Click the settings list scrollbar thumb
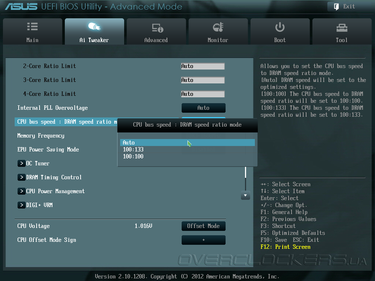 tap(245, 172)
